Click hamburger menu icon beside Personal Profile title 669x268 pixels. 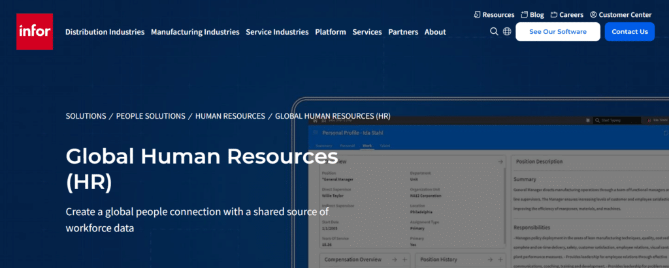pyautogui.click(x=316, y=133)
